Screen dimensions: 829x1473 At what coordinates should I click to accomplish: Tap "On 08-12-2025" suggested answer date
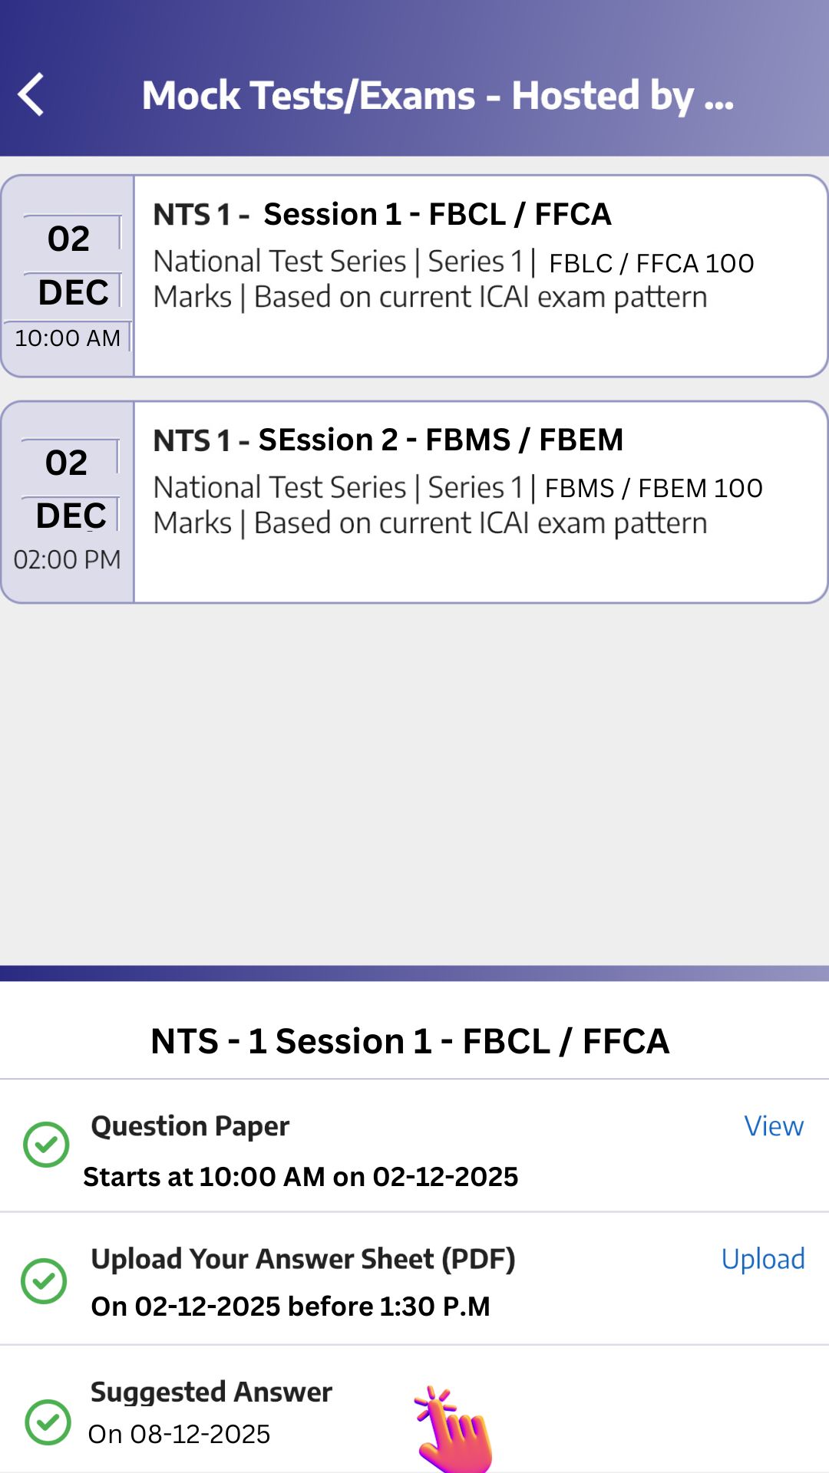[180, 1434]
